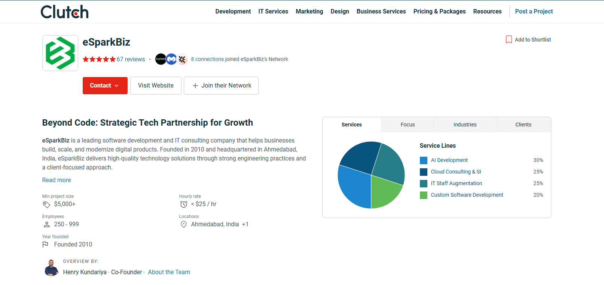Click the Ahmedabad, India location text
This screenshot has height=285, width=604.
(215, 224)
